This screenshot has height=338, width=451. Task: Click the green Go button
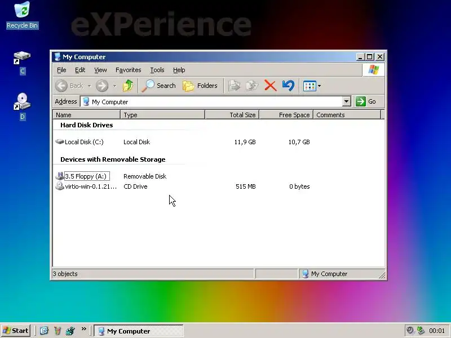(366, 101)
